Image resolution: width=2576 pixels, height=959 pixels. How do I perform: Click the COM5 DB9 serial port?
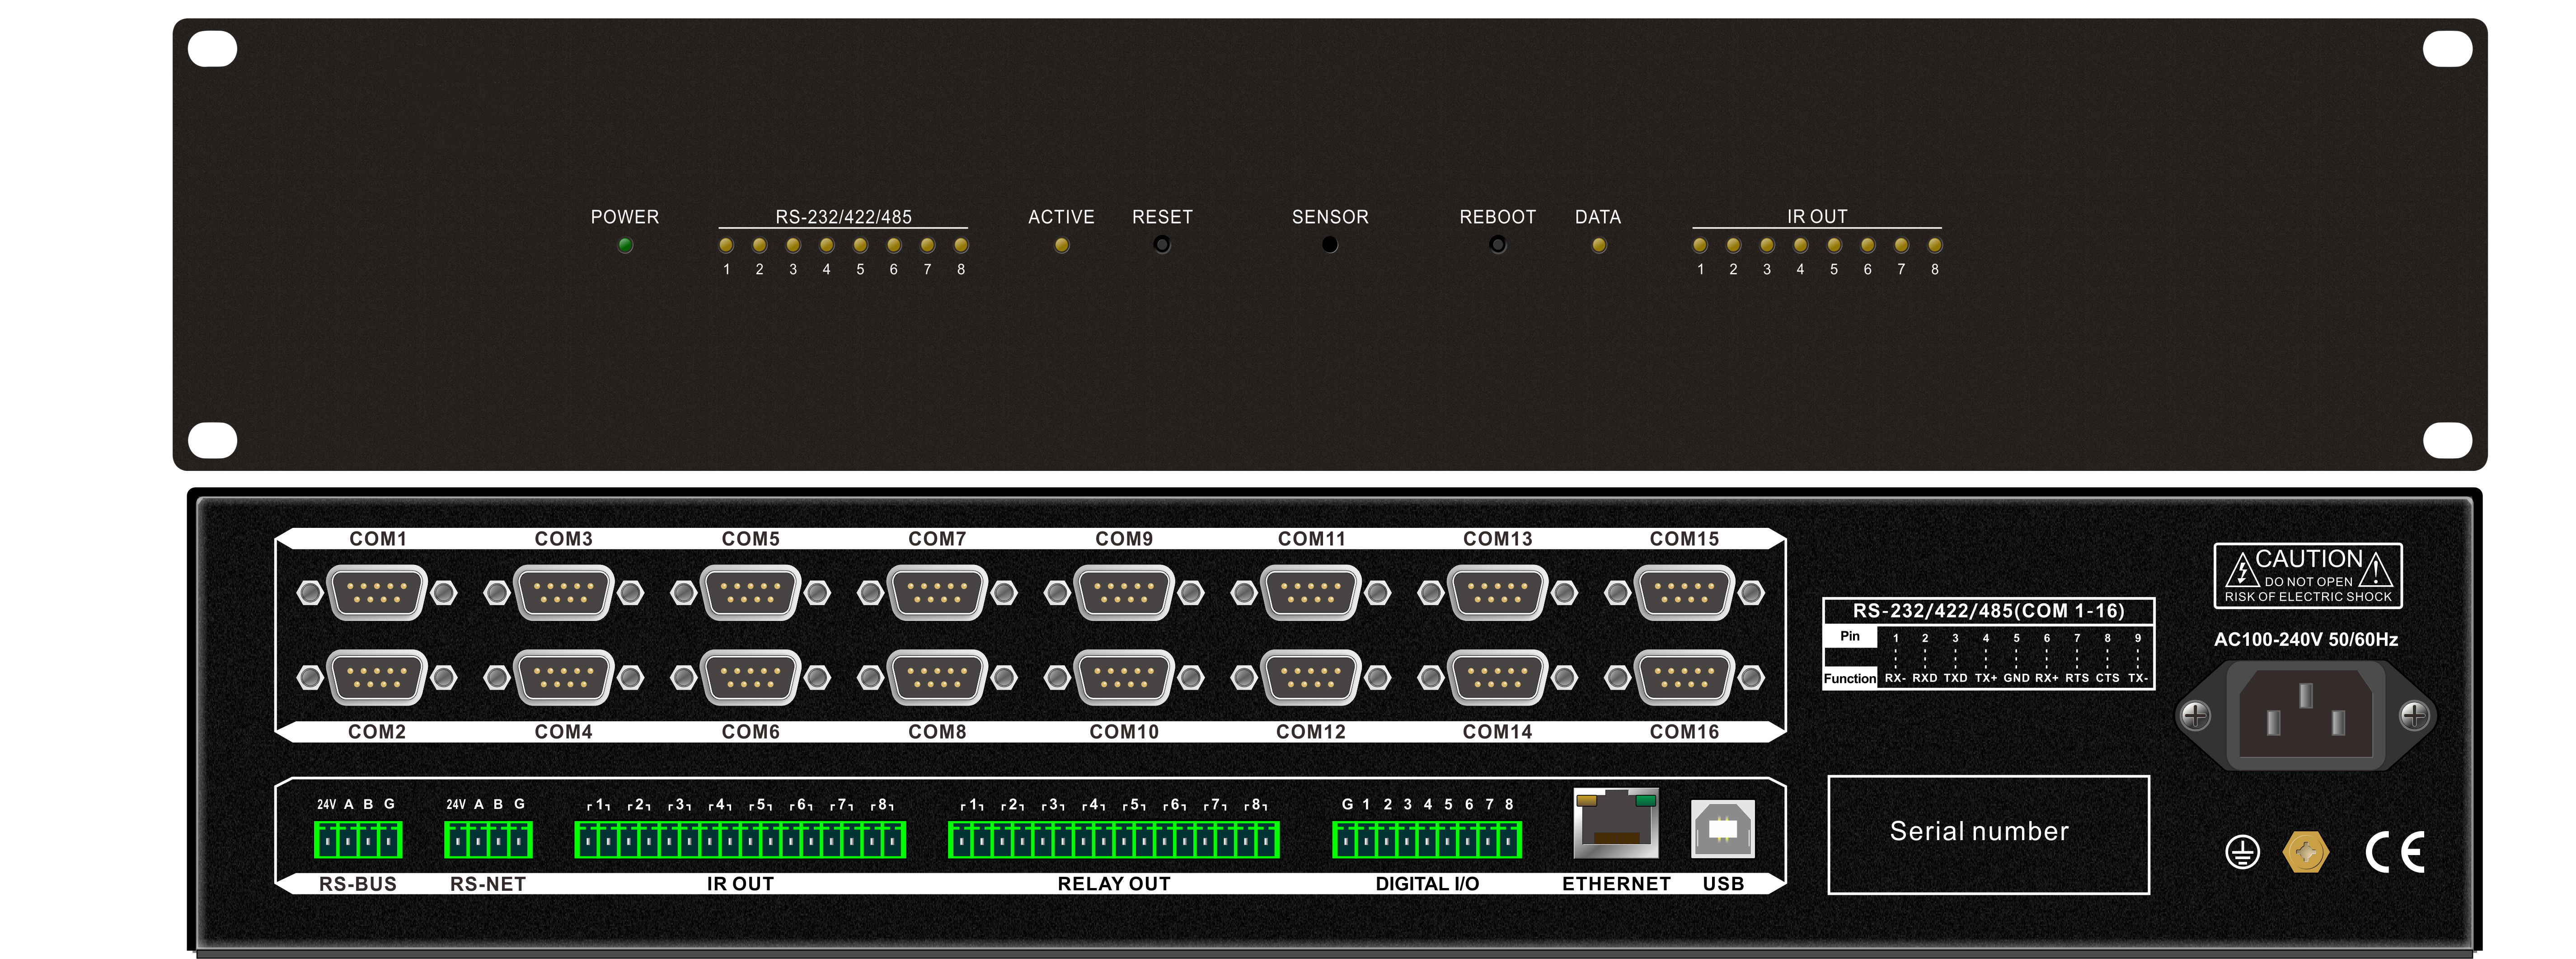751,593
